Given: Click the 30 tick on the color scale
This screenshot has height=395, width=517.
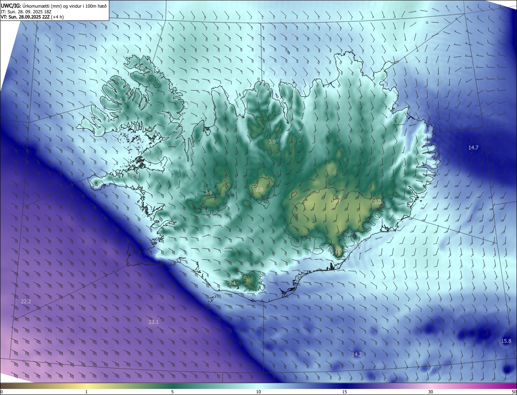Looking at the screenshot, I should click(431, 392).
